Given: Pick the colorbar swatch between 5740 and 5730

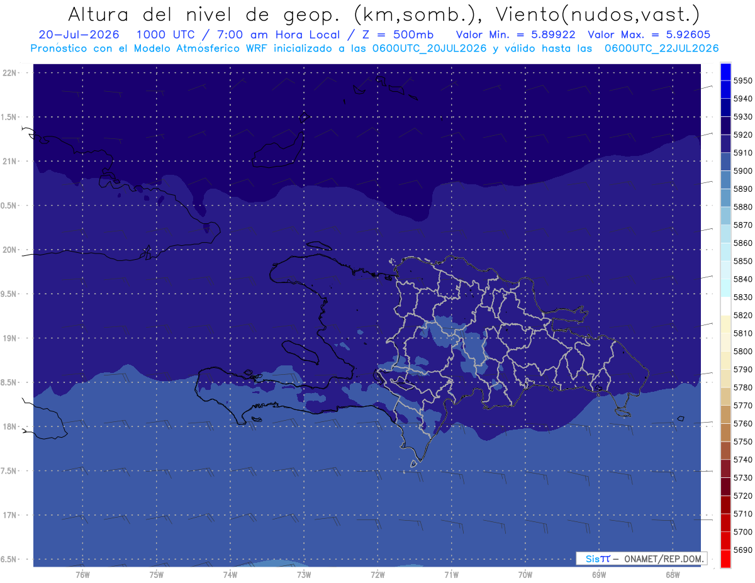Looking at the screenshot, I should pyautogui.click(x=725, y=469).
